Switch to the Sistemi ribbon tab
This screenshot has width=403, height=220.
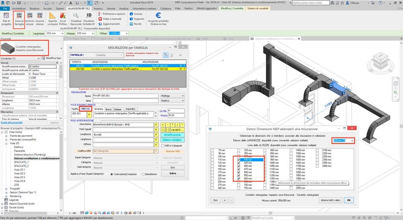[60, 8]
